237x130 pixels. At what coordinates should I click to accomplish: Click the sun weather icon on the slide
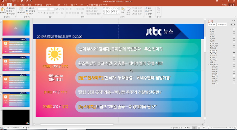[x=55, y=55]
